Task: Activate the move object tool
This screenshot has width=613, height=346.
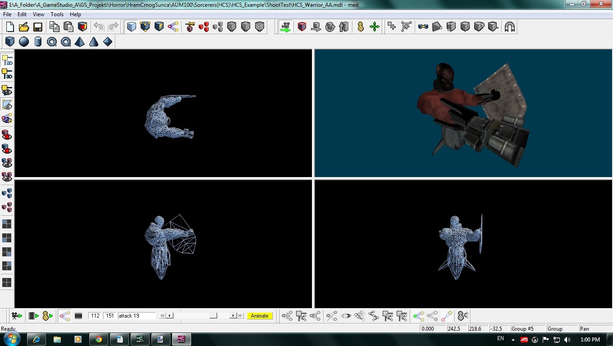Action: 316,27
